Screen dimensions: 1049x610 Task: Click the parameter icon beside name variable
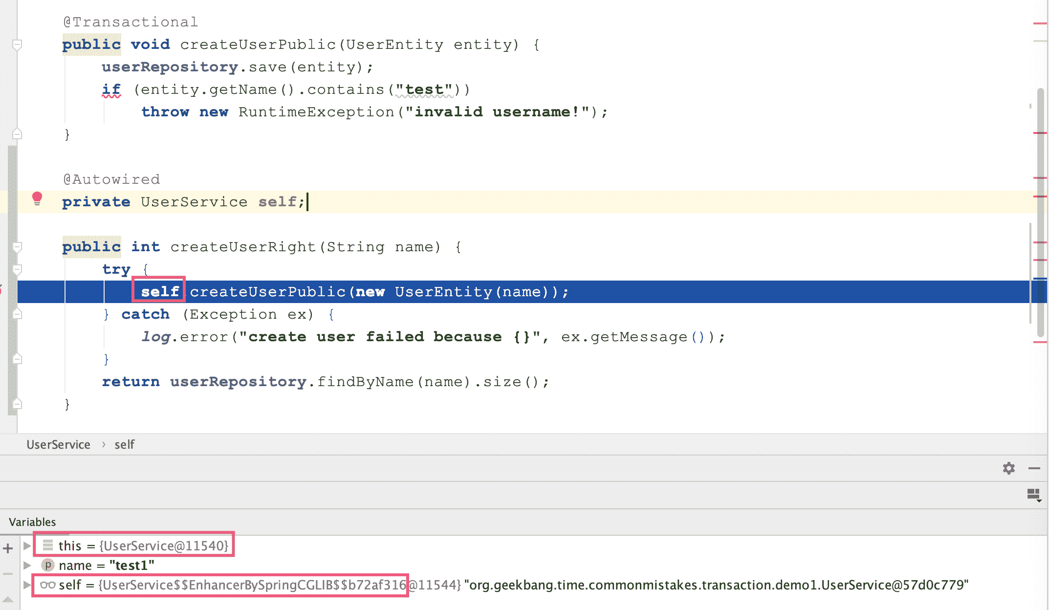47,566
